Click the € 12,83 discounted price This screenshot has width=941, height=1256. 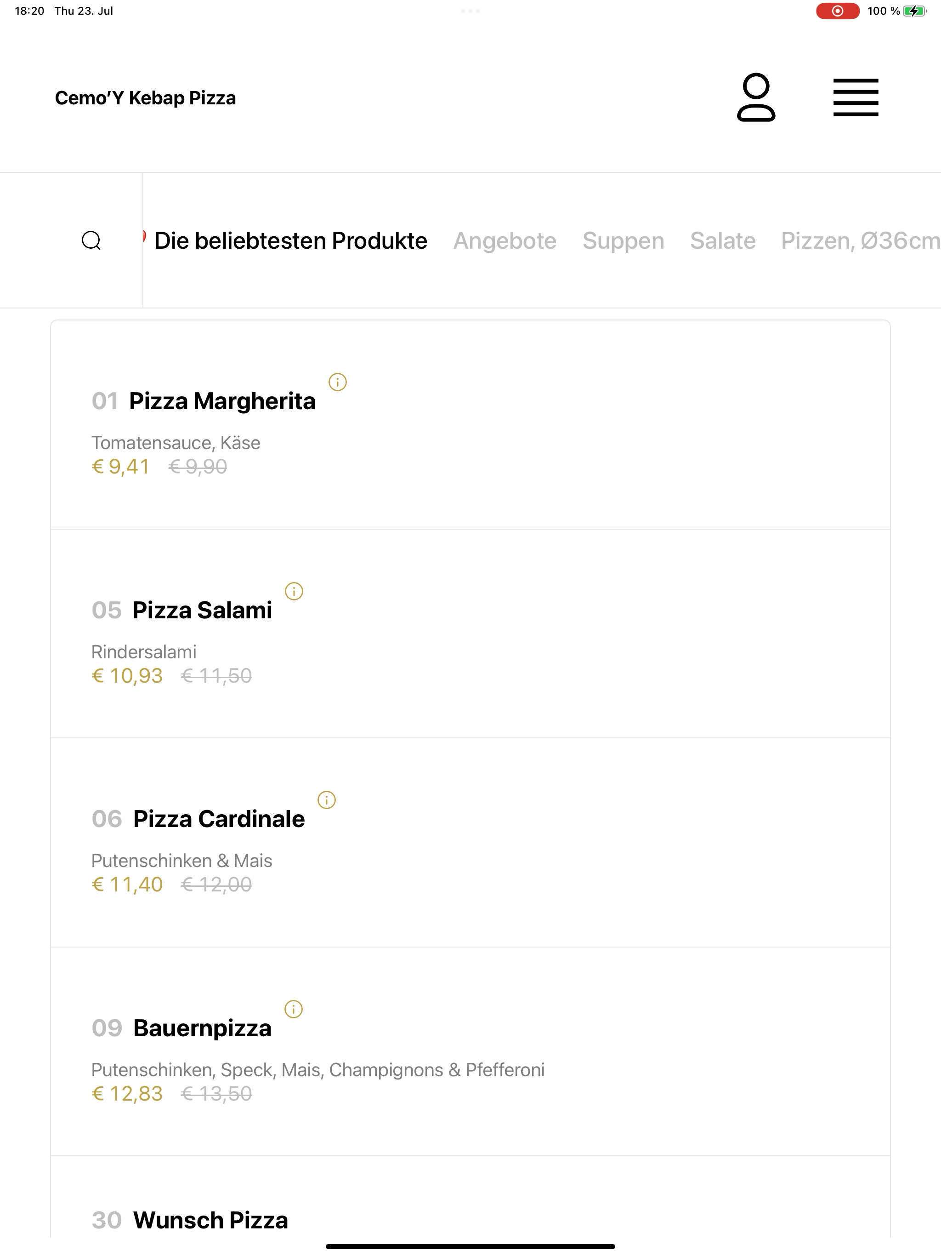127,1093
